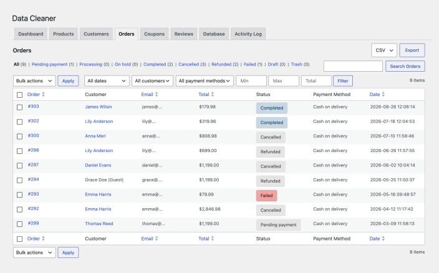Check the box for order #302
The width and height of the screenshot is (439, 273).
pyautogui.click(x=19, y=122)
